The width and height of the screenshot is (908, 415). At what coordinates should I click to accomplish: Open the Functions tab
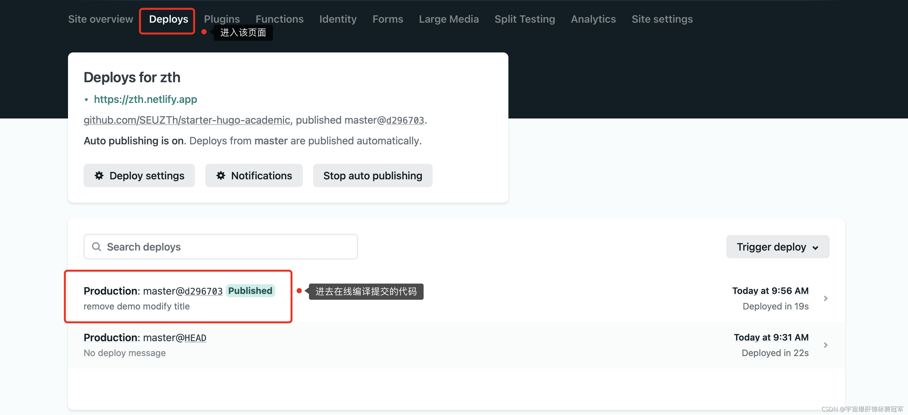279,19
